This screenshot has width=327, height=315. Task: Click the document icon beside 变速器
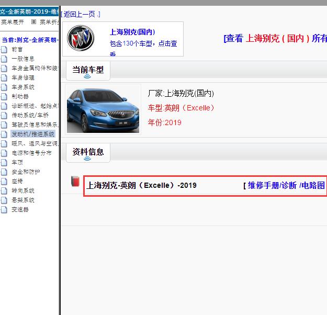click(x=4, y=209)
